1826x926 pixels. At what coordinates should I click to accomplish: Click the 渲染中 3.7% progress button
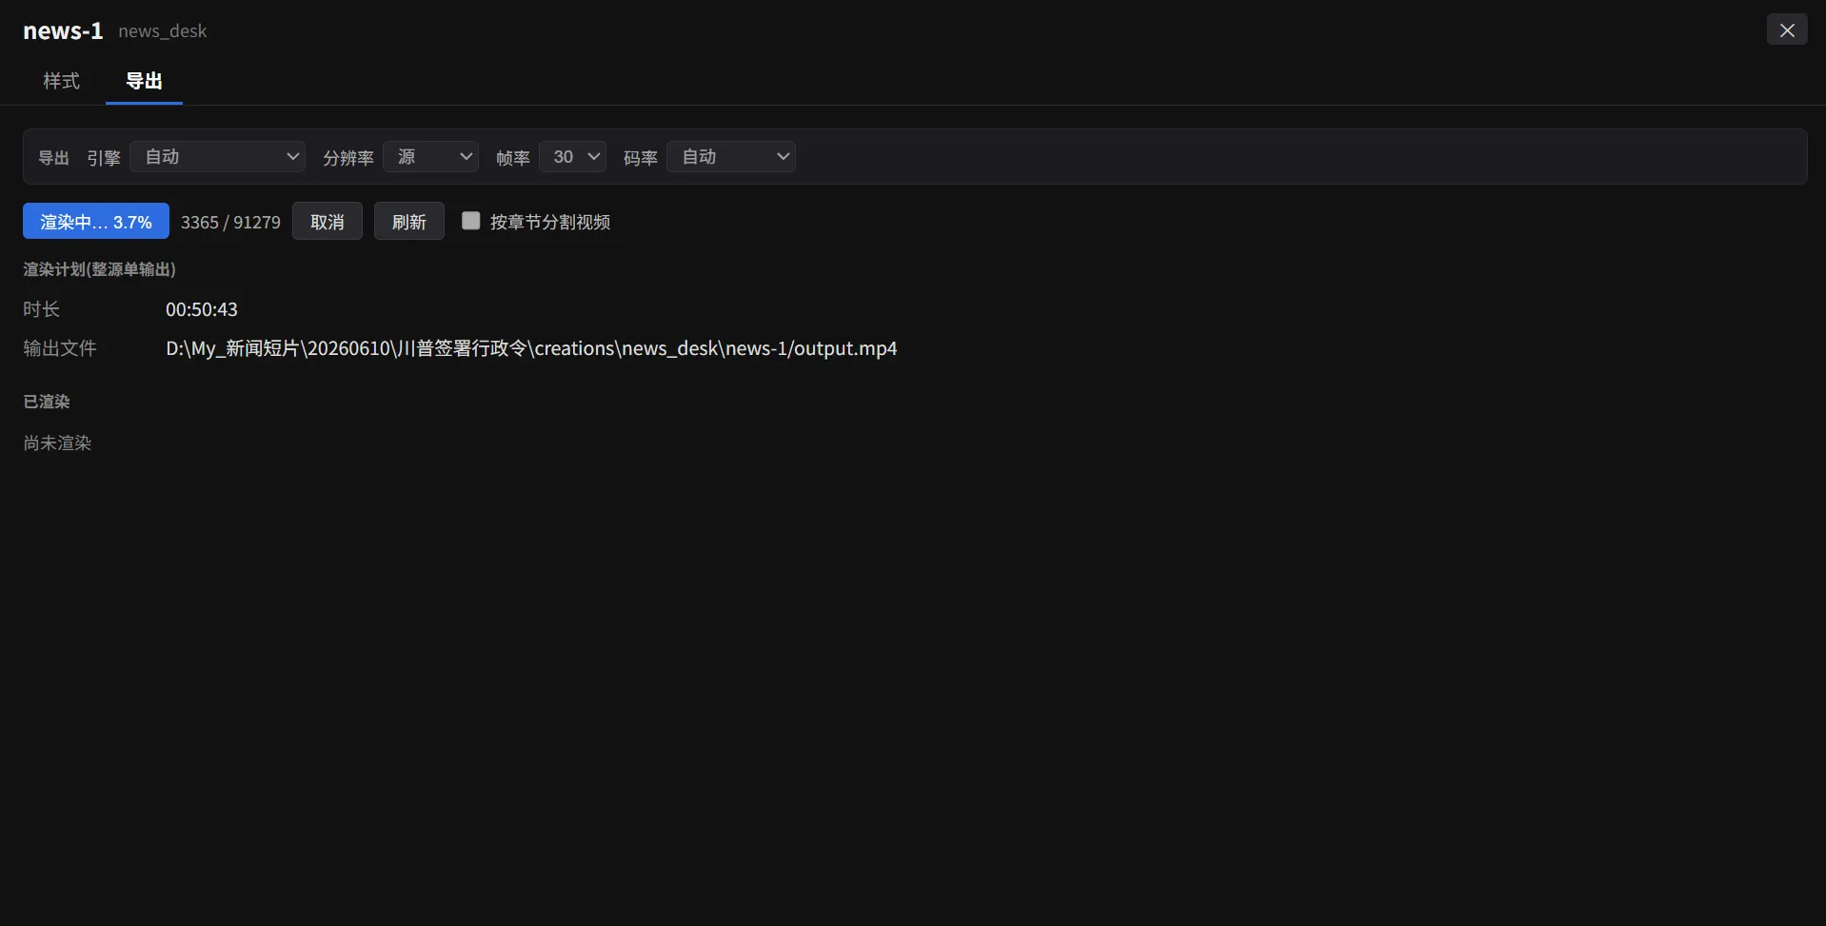[x=96, y=221]
